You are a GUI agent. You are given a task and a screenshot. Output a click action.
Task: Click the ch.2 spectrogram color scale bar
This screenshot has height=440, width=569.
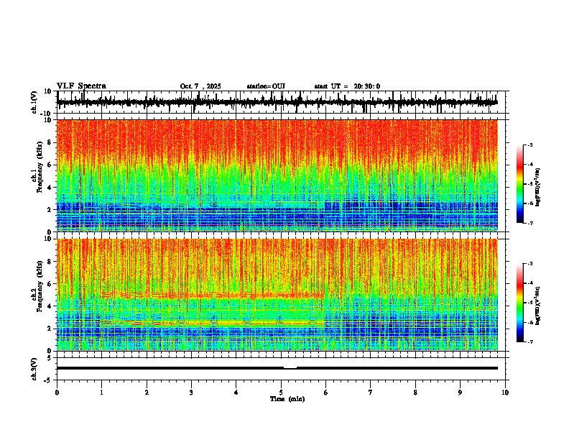pos(520,303)
